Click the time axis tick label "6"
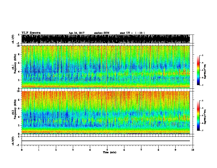This screenshot has width=217, height=168. [124, 150]
